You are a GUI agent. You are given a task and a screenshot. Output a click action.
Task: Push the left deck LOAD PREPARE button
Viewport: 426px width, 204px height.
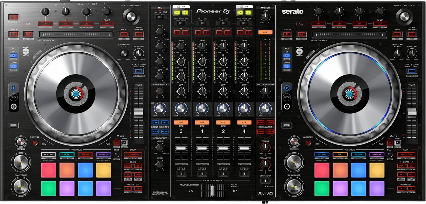tap(138, 34)
